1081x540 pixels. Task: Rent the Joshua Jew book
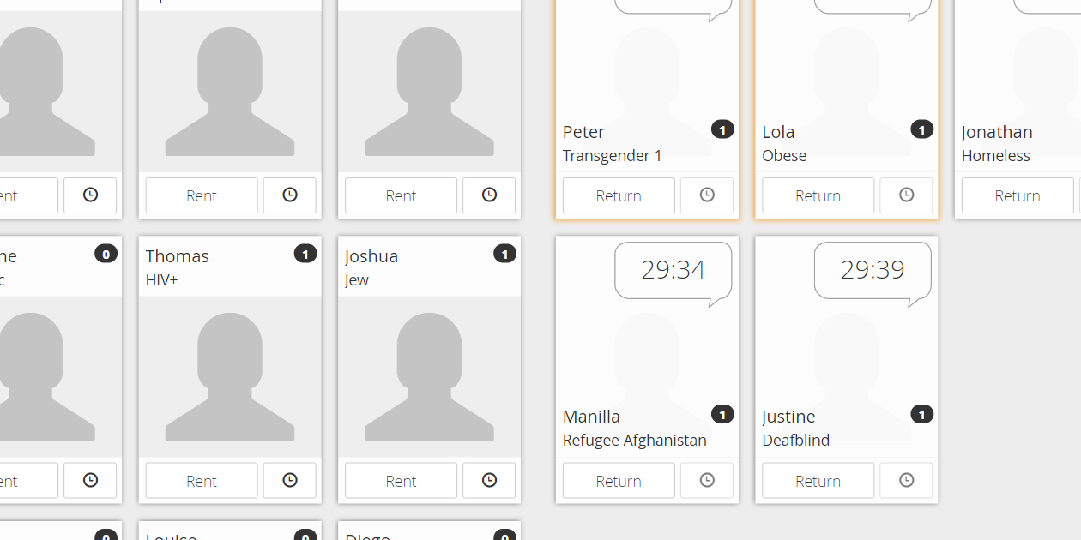pyautogui.click(x=401, y=481)
